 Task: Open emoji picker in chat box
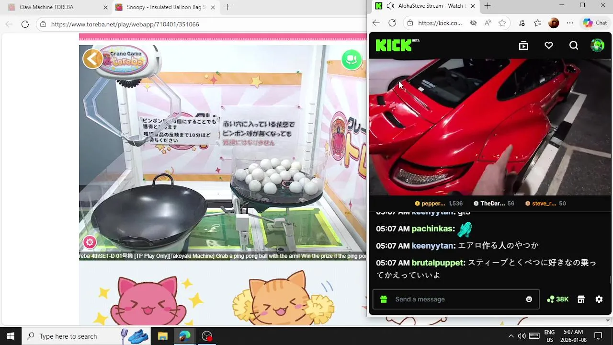click(x=529, y=299)
